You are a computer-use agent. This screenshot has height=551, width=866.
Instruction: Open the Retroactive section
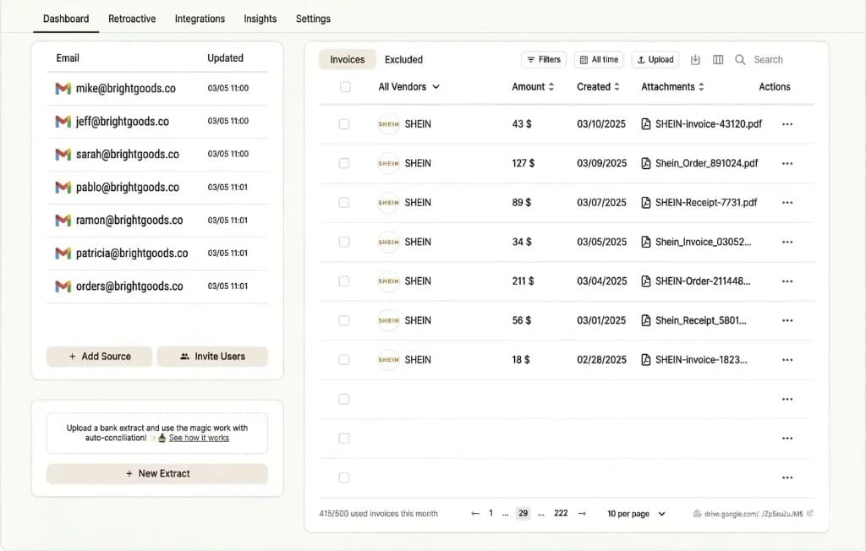tap(132, 18)
